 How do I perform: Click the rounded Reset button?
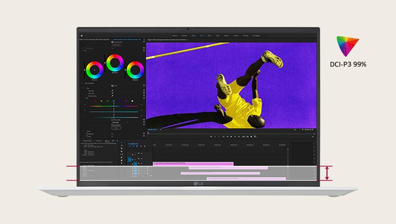click(x=116, y=128)
